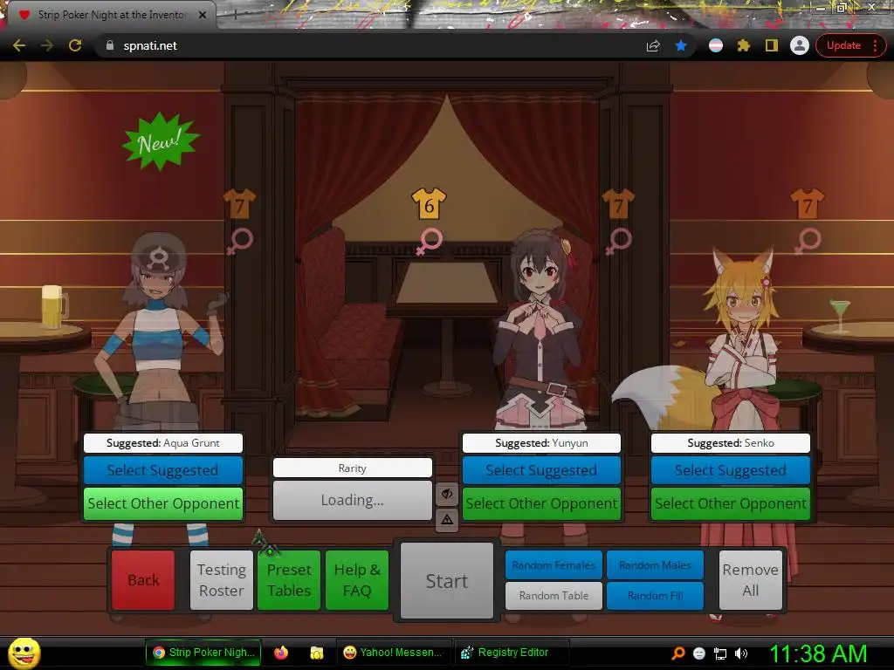Select Suggested opponent Aqua Grunt
This screenshot has height=670, width=894.
point(163,470)
